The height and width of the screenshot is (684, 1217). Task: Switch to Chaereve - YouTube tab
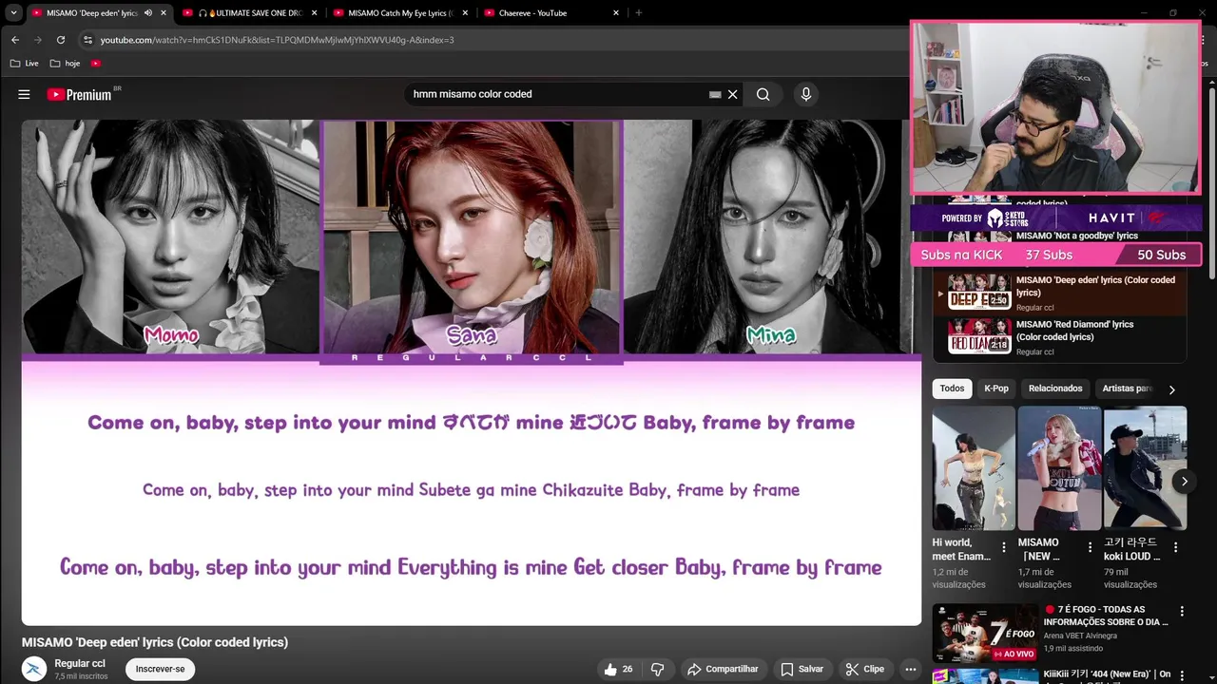pyautogui.click(x=550, y=12)
